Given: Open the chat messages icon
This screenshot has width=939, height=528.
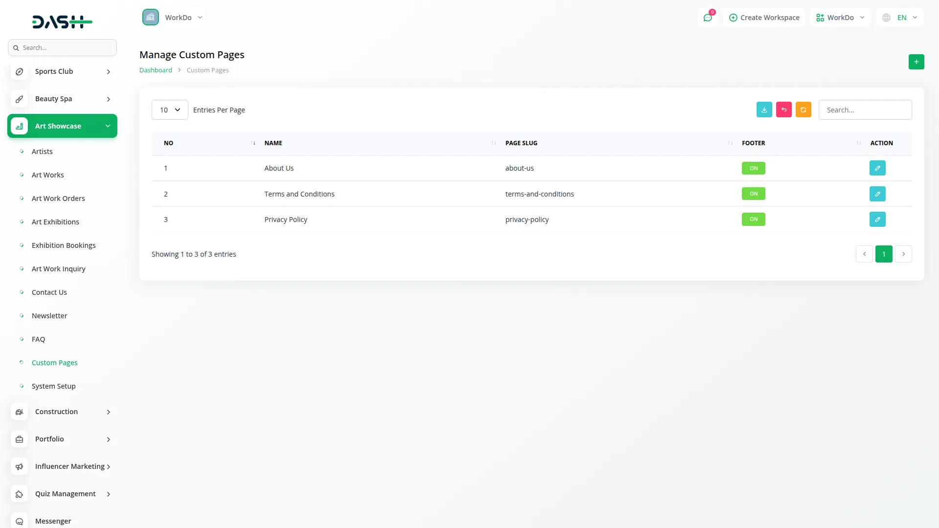Looking at the screenshot, I should pyautogui.click(x=707, y=18).
